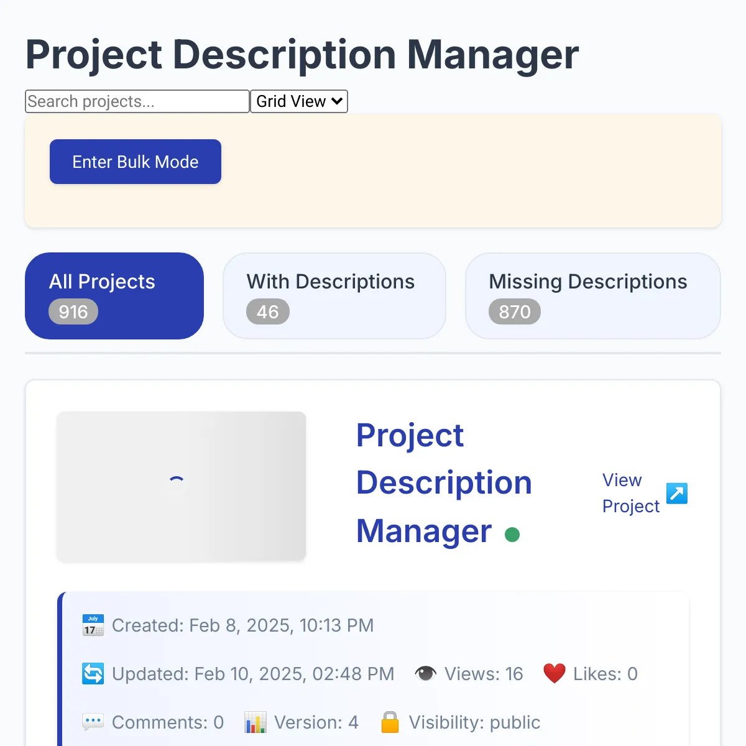Select the All Projects tab

point(114,296)
